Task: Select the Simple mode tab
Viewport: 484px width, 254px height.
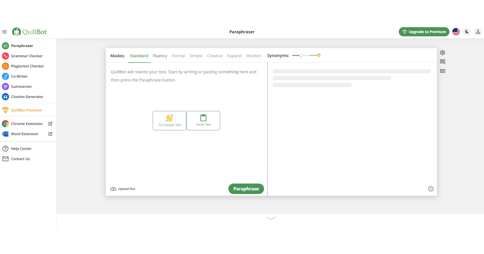Action: [x=196, y=56]
